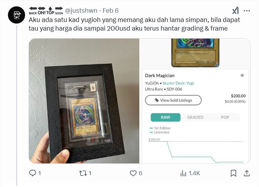This screenshot has width=259, height=187.
Task: Bookmark this tweet
Action: point(233,173)
